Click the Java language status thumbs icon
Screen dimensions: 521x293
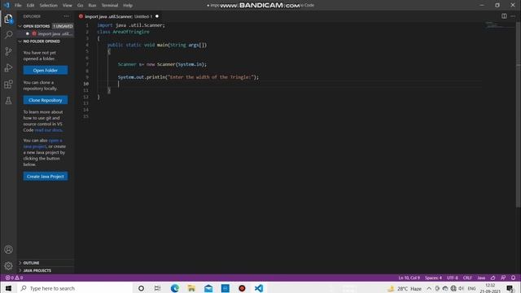[x=493, y=278]
